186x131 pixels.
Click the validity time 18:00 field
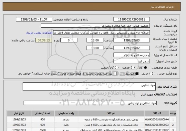pyautogui.click(x=95, y=48)
